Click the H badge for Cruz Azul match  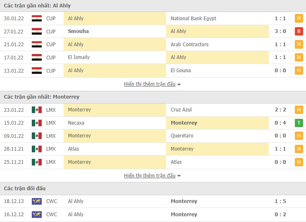coord(299,110)
